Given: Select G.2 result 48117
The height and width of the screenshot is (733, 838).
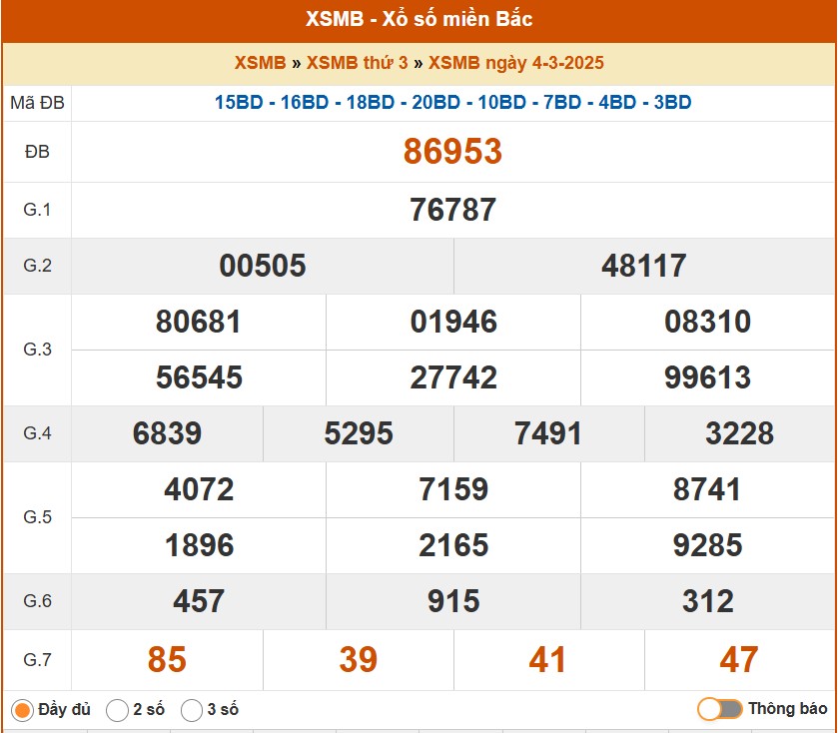Looking at the screenshot, I should (x=644, y=266).
